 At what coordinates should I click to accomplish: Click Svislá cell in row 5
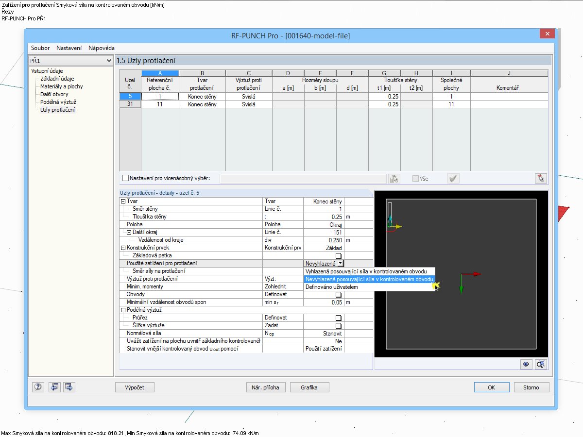249,96
